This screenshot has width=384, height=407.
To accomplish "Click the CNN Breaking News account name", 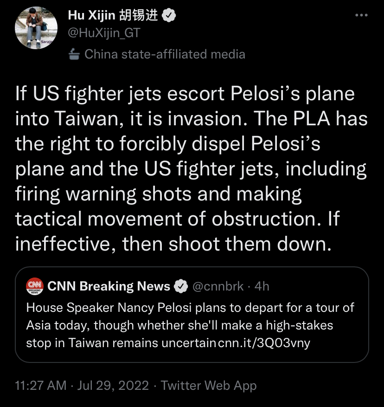I will (109, 286).
